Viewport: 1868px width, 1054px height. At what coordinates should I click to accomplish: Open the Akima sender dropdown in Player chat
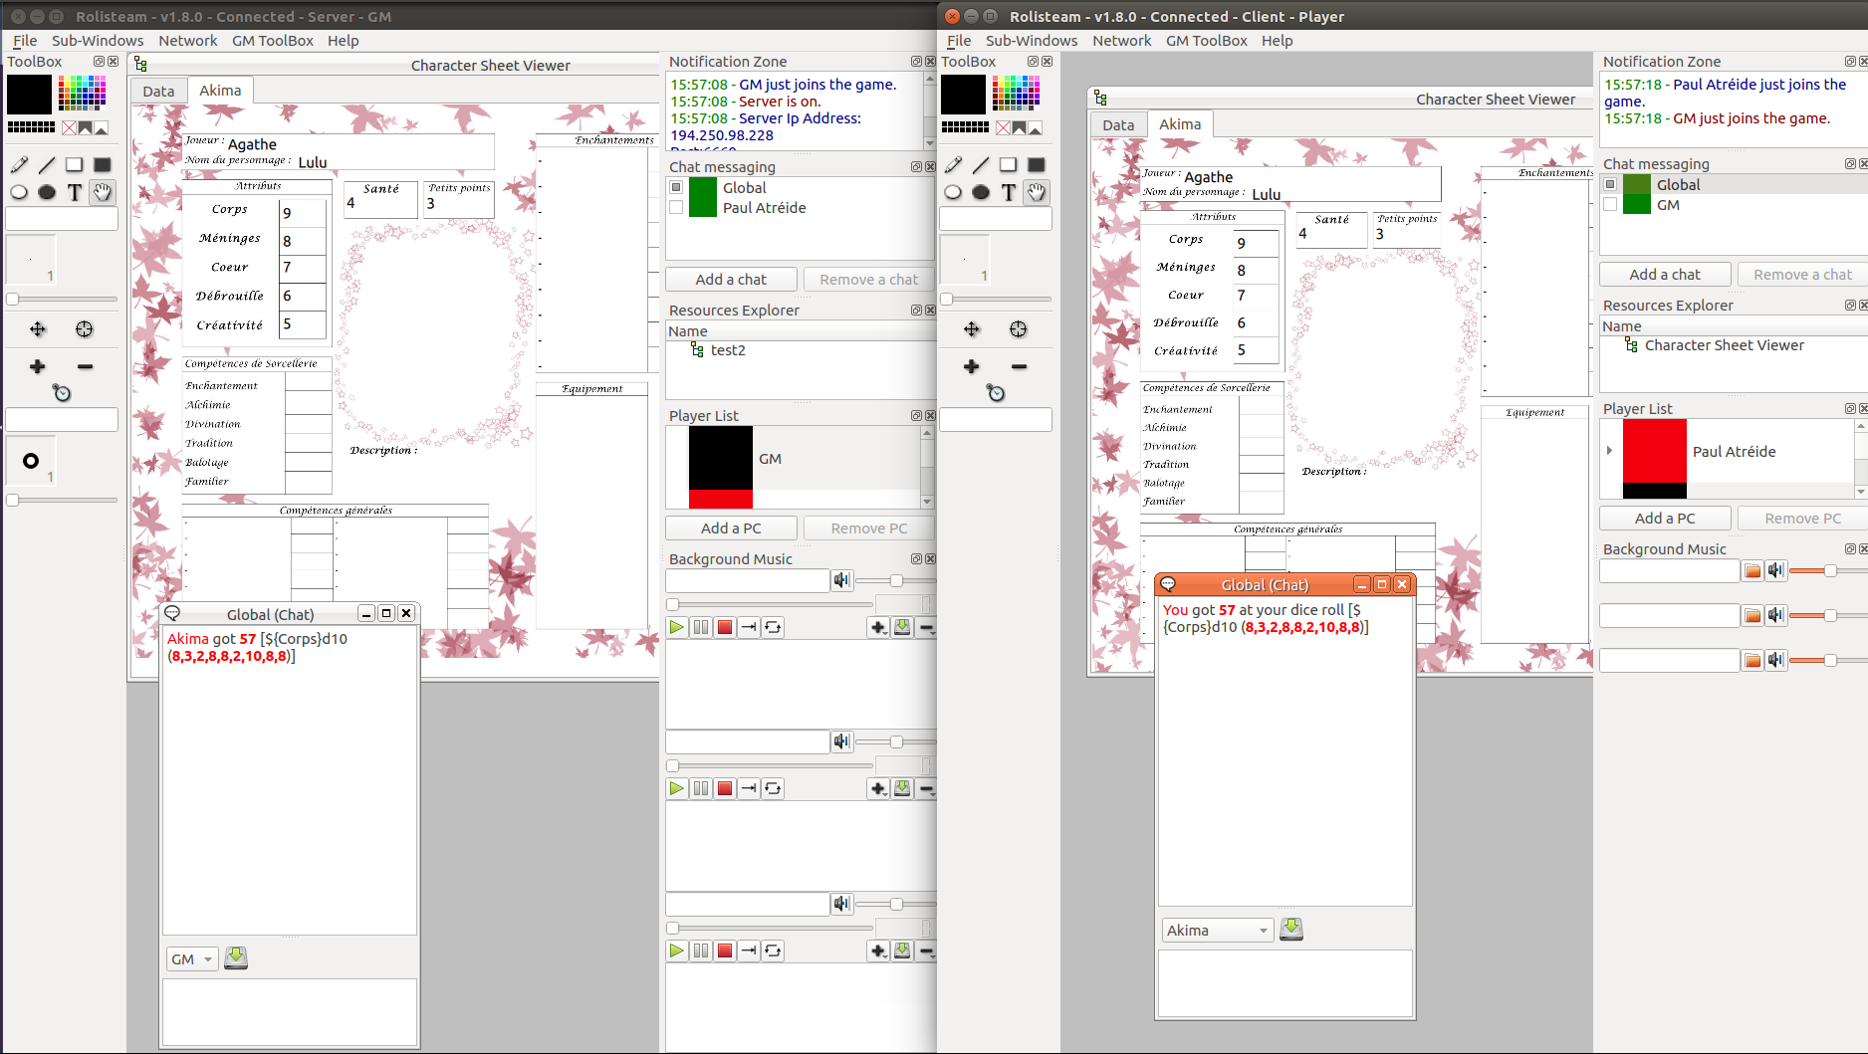tap(1217, 931)
